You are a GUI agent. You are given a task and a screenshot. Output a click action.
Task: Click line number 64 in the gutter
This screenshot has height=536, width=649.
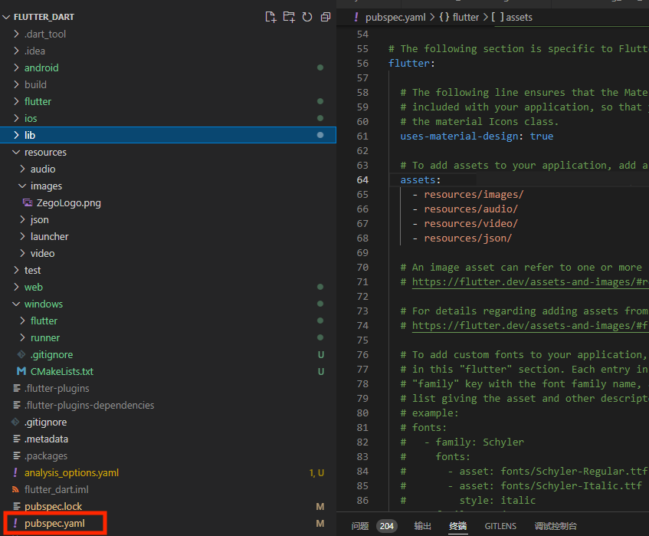point(362,179)
